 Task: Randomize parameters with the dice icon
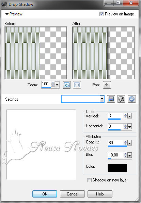point(121,99)
